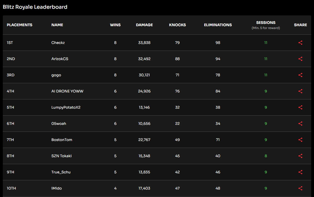Click the 10TH placement cell
The height and width of the screenshot is (197, 314).
click(12, 188)
